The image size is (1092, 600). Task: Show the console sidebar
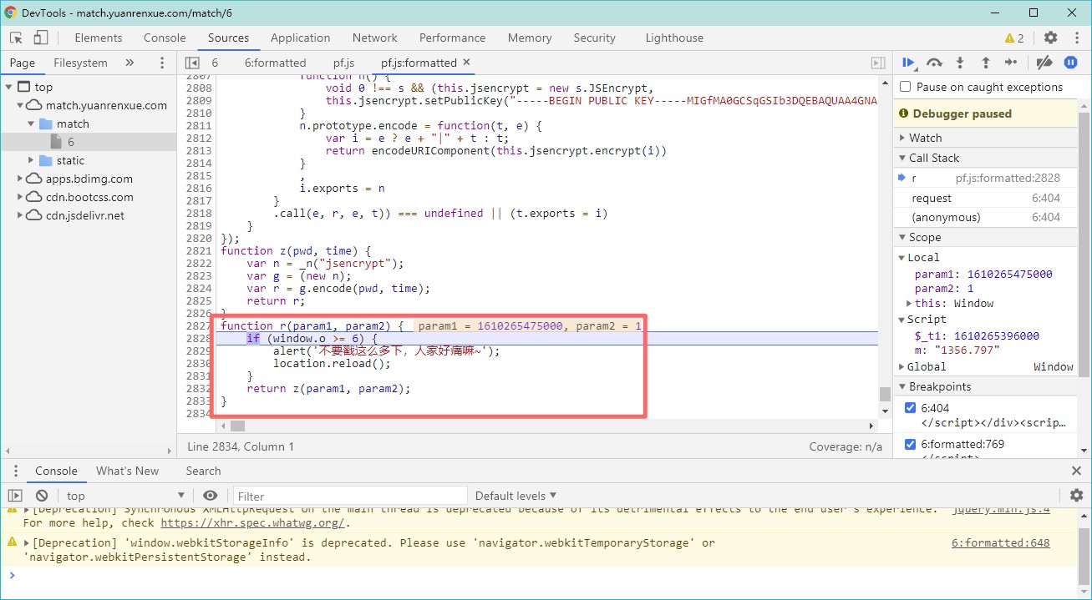click(15, 496)
